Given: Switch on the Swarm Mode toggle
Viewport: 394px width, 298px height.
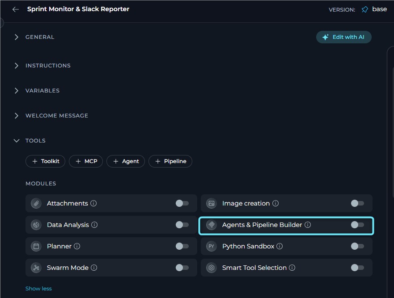Looking at the screenshot, I should pos(182,268).
